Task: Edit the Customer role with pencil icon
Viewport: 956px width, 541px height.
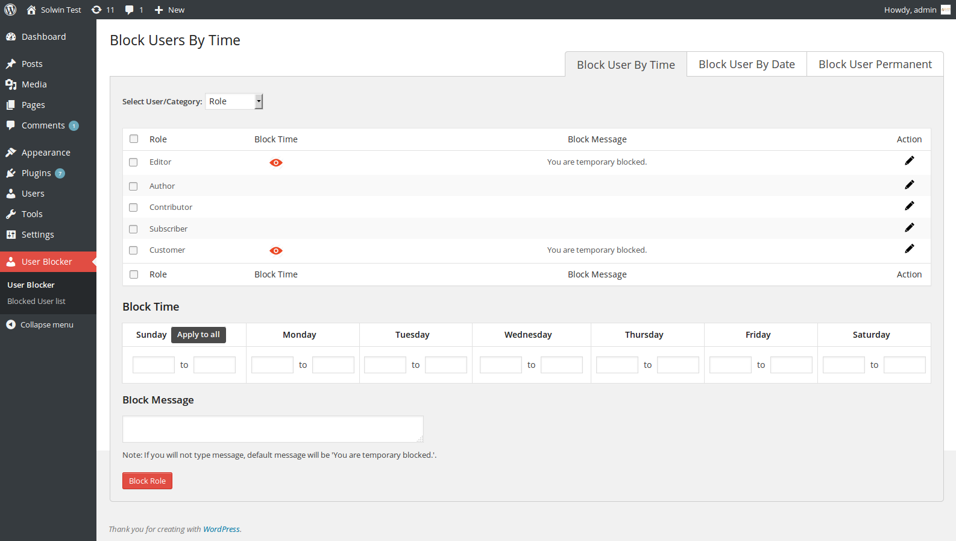Action: (x=910, y=248)
